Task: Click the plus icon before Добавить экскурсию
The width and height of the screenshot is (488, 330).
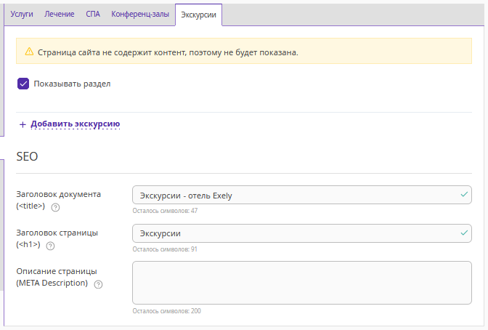Action: (x=23, y=124)
